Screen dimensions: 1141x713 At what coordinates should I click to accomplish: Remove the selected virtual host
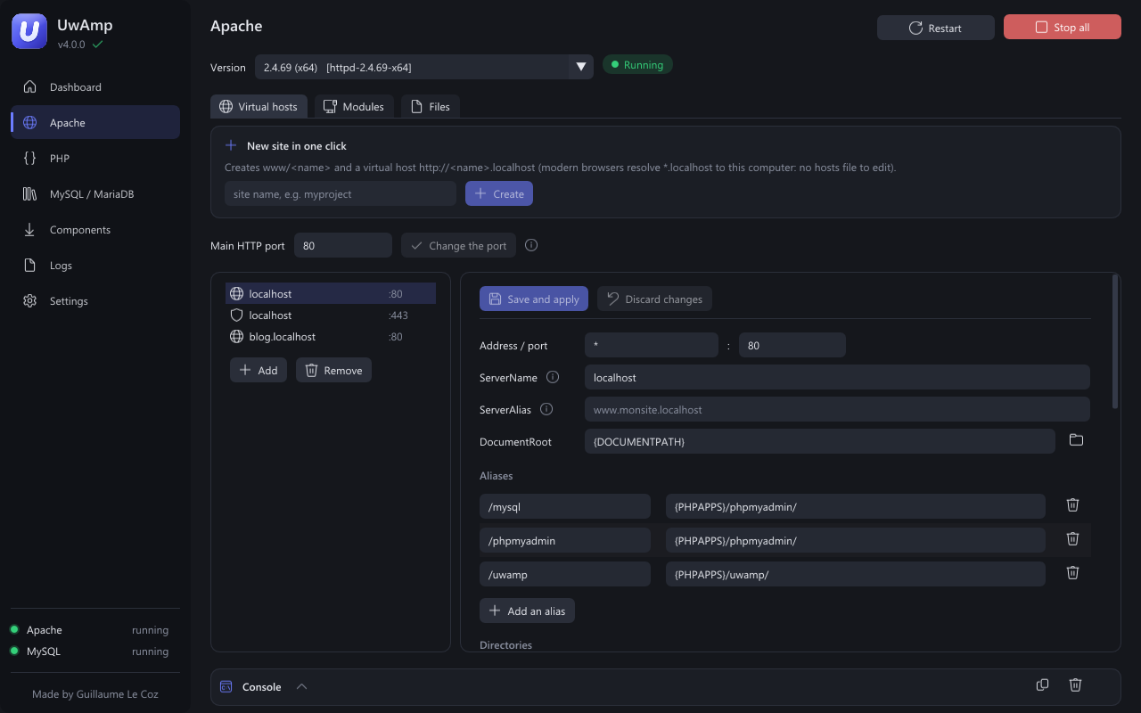coord(333,370)
